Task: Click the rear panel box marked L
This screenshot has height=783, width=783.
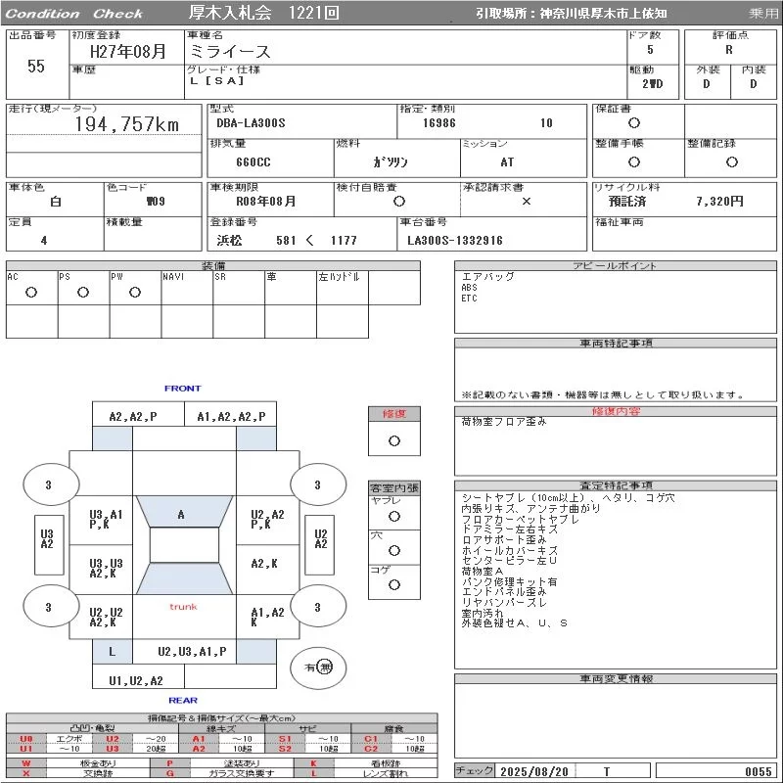Action: tap(113, 651)
